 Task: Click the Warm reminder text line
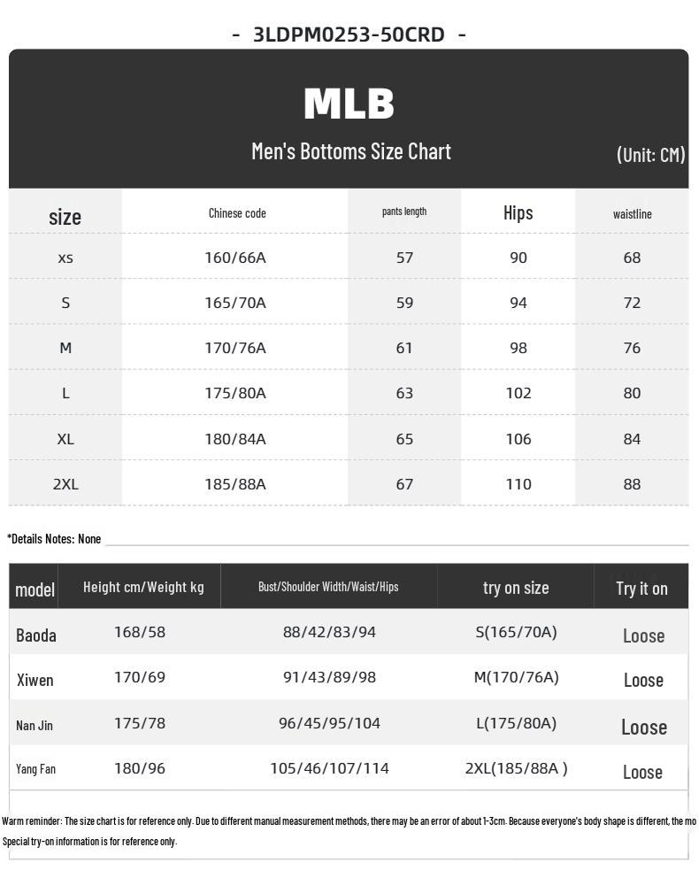pos(349,821)
